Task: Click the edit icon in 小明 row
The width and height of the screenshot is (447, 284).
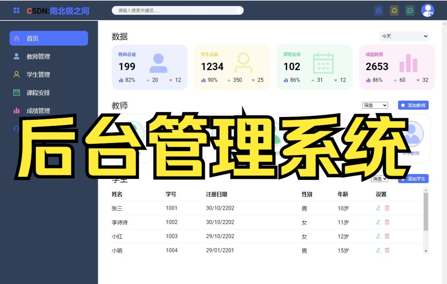Action: coord(378,250)
